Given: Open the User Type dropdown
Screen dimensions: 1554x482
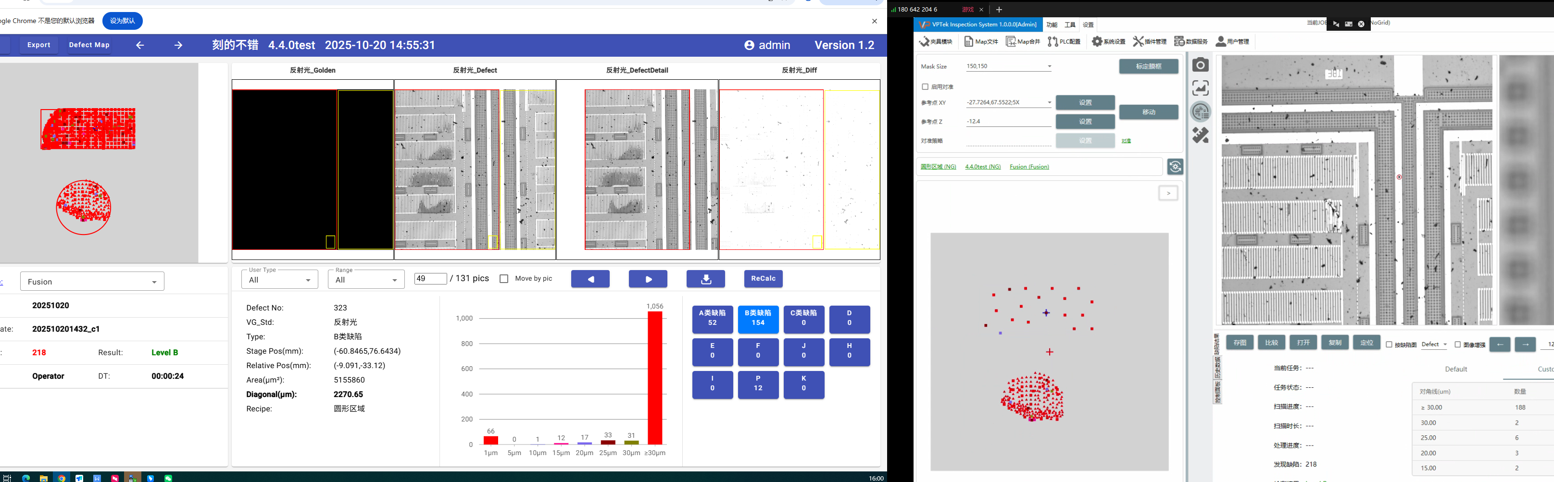Looking at the screenshot, I should click(x=279, y=280).
